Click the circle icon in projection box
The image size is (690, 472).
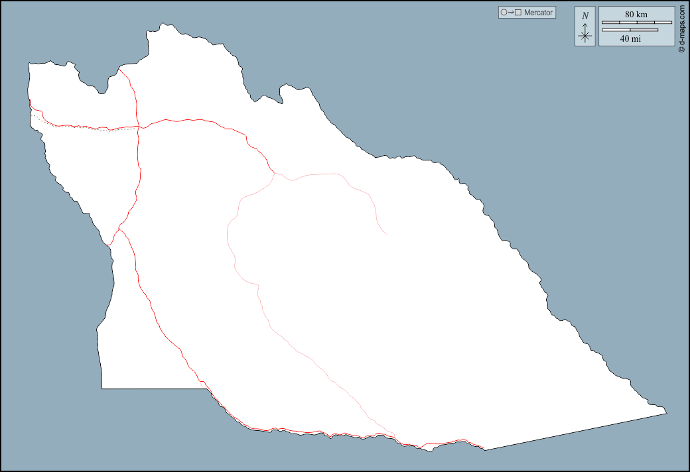pyautogui.click(x=504, y=13)
